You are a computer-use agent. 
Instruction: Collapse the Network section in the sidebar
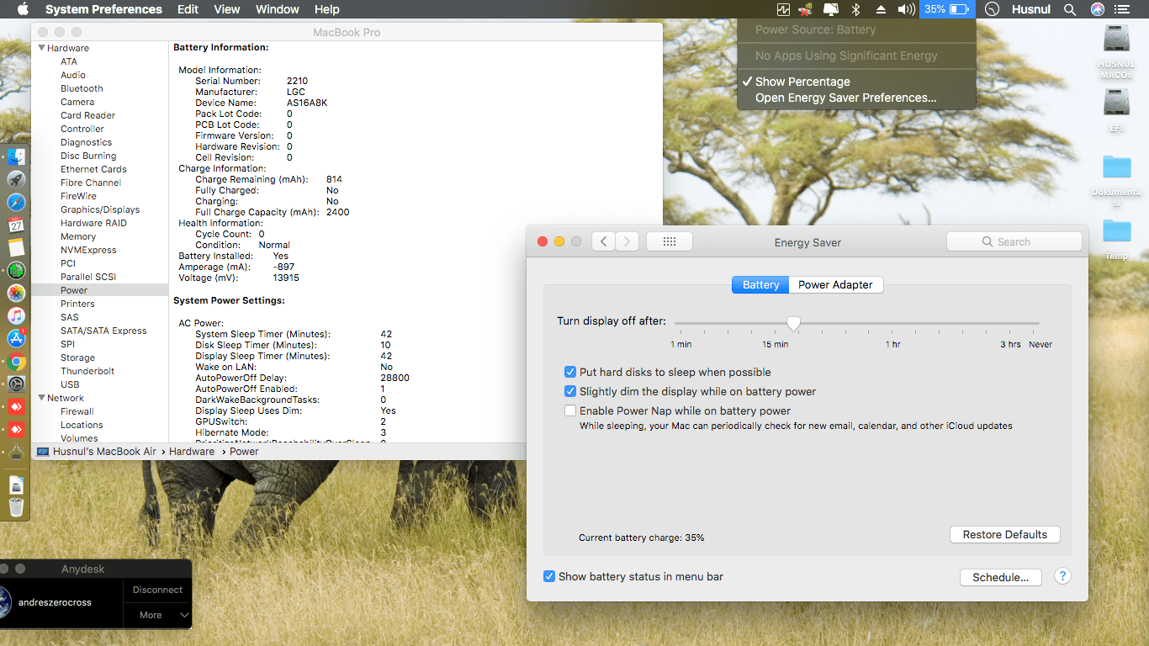41,398
